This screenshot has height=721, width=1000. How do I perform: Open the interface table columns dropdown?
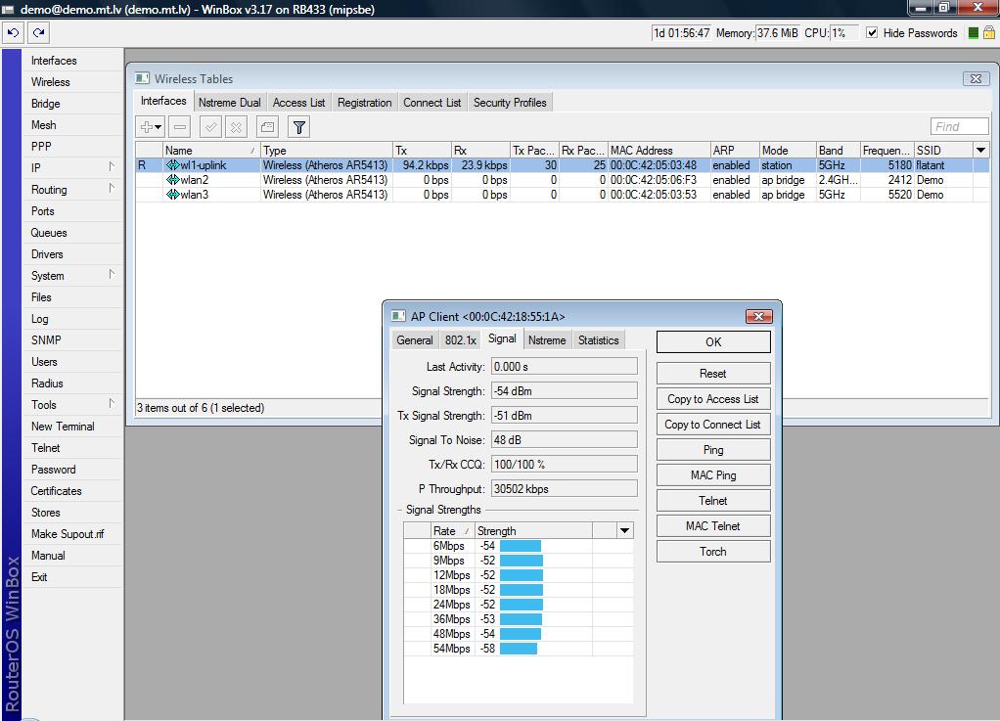tap(980, 150)
